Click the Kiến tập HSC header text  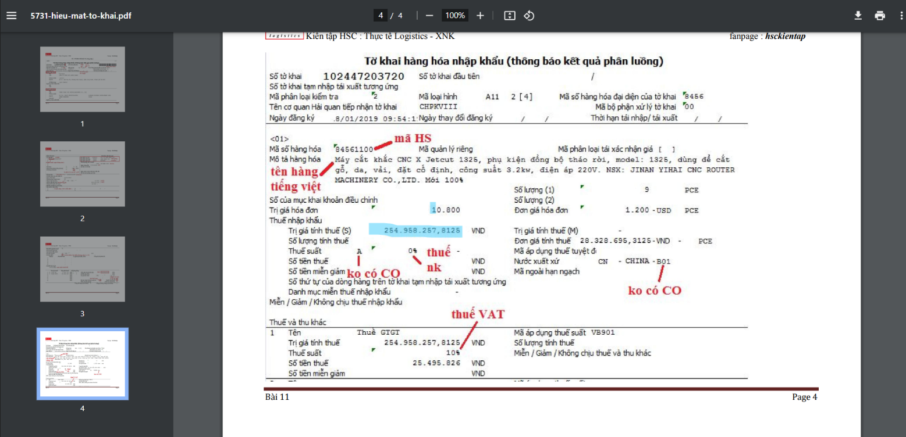[380, 36]
